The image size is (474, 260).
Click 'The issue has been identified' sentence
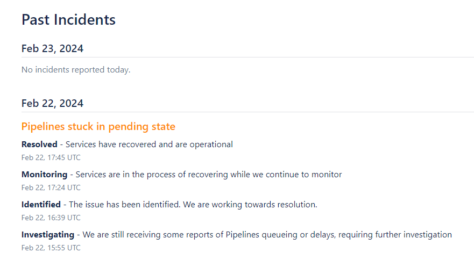(x=124, y=205)
